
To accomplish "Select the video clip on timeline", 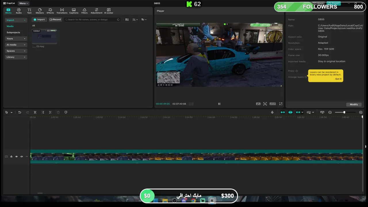I will click(196, 156).
